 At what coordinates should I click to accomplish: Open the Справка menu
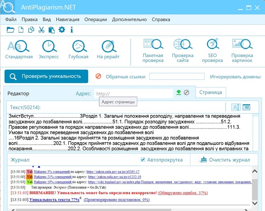click(161, 19)
